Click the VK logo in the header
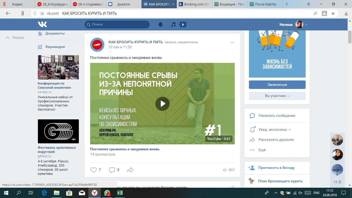 43,24
